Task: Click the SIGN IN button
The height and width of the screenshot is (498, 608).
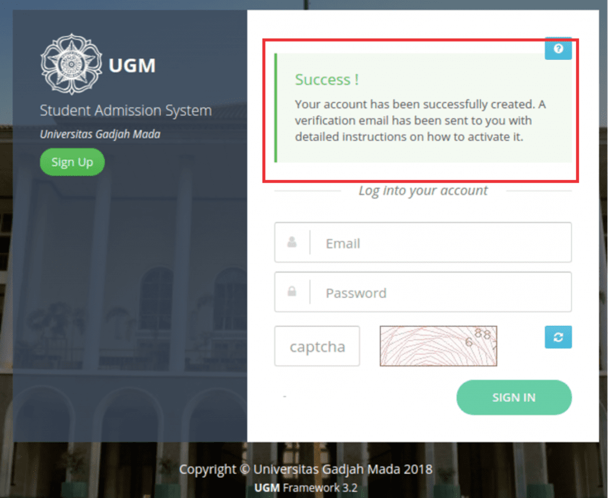Action: (514, 397)
